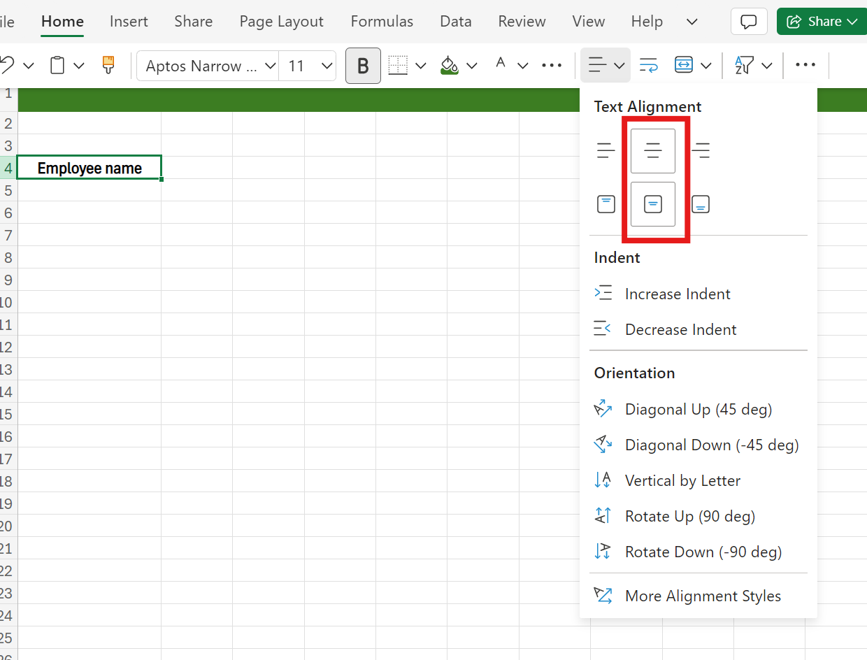
Task: Select Align Left in Text Alignment
Action: 606,150
